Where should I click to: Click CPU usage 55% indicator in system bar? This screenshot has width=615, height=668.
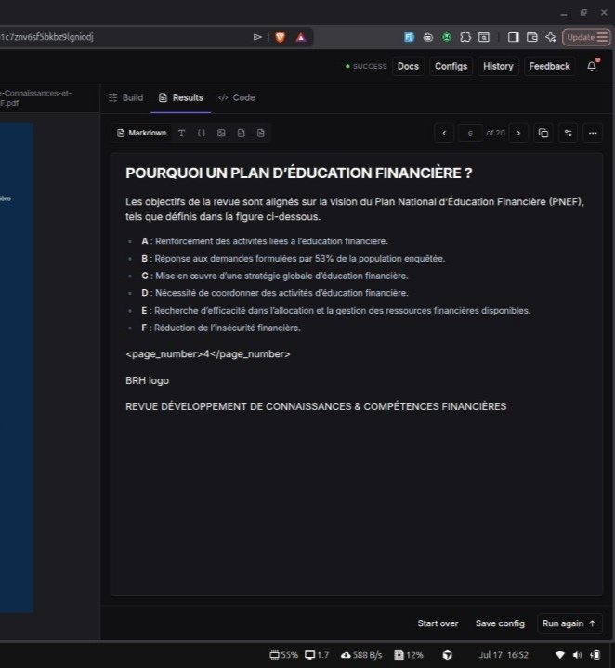pyautogui.click(x=283, y=655)
